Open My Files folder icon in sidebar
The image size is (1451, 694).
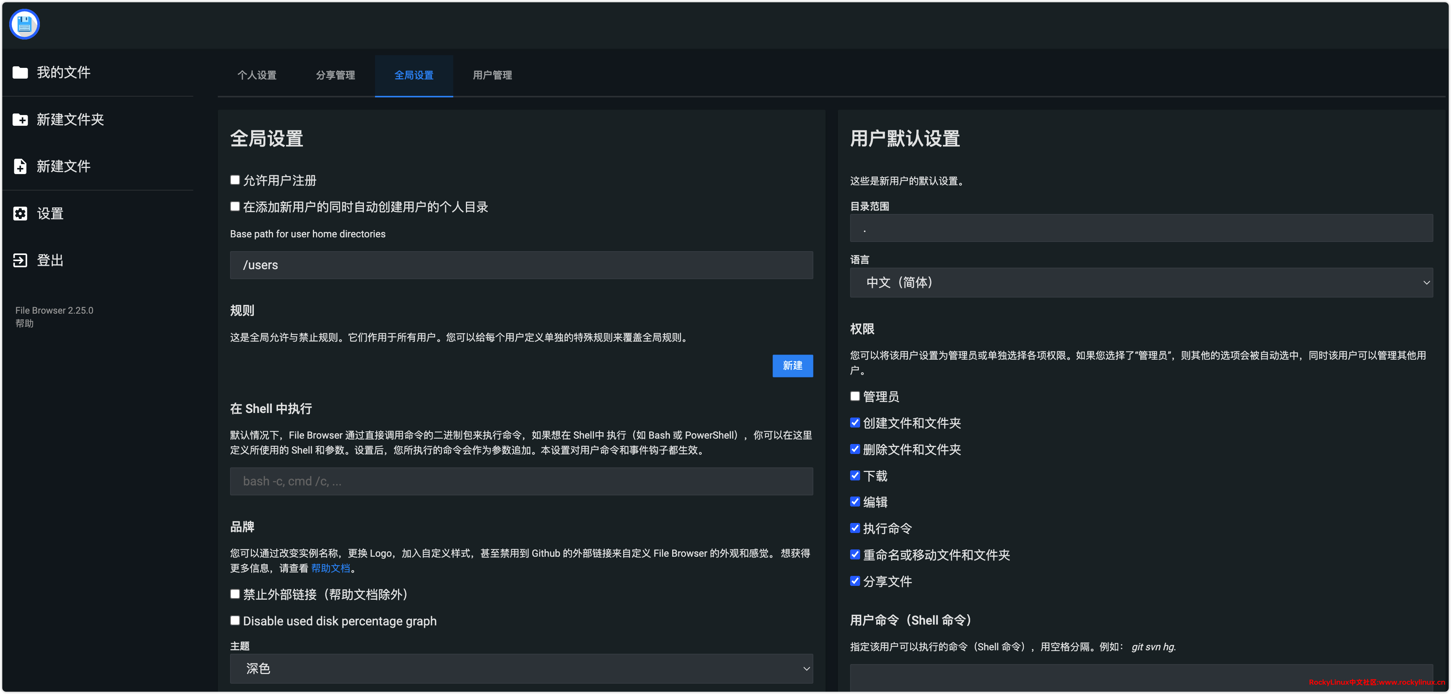20,72
